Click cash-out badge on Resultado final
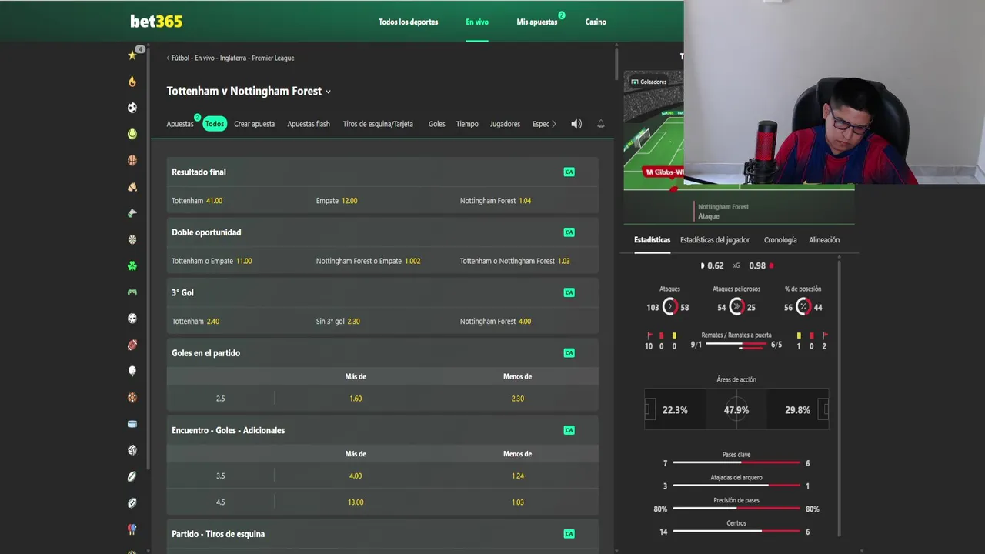This screenshot has width=985, height=554. [569, 172]
